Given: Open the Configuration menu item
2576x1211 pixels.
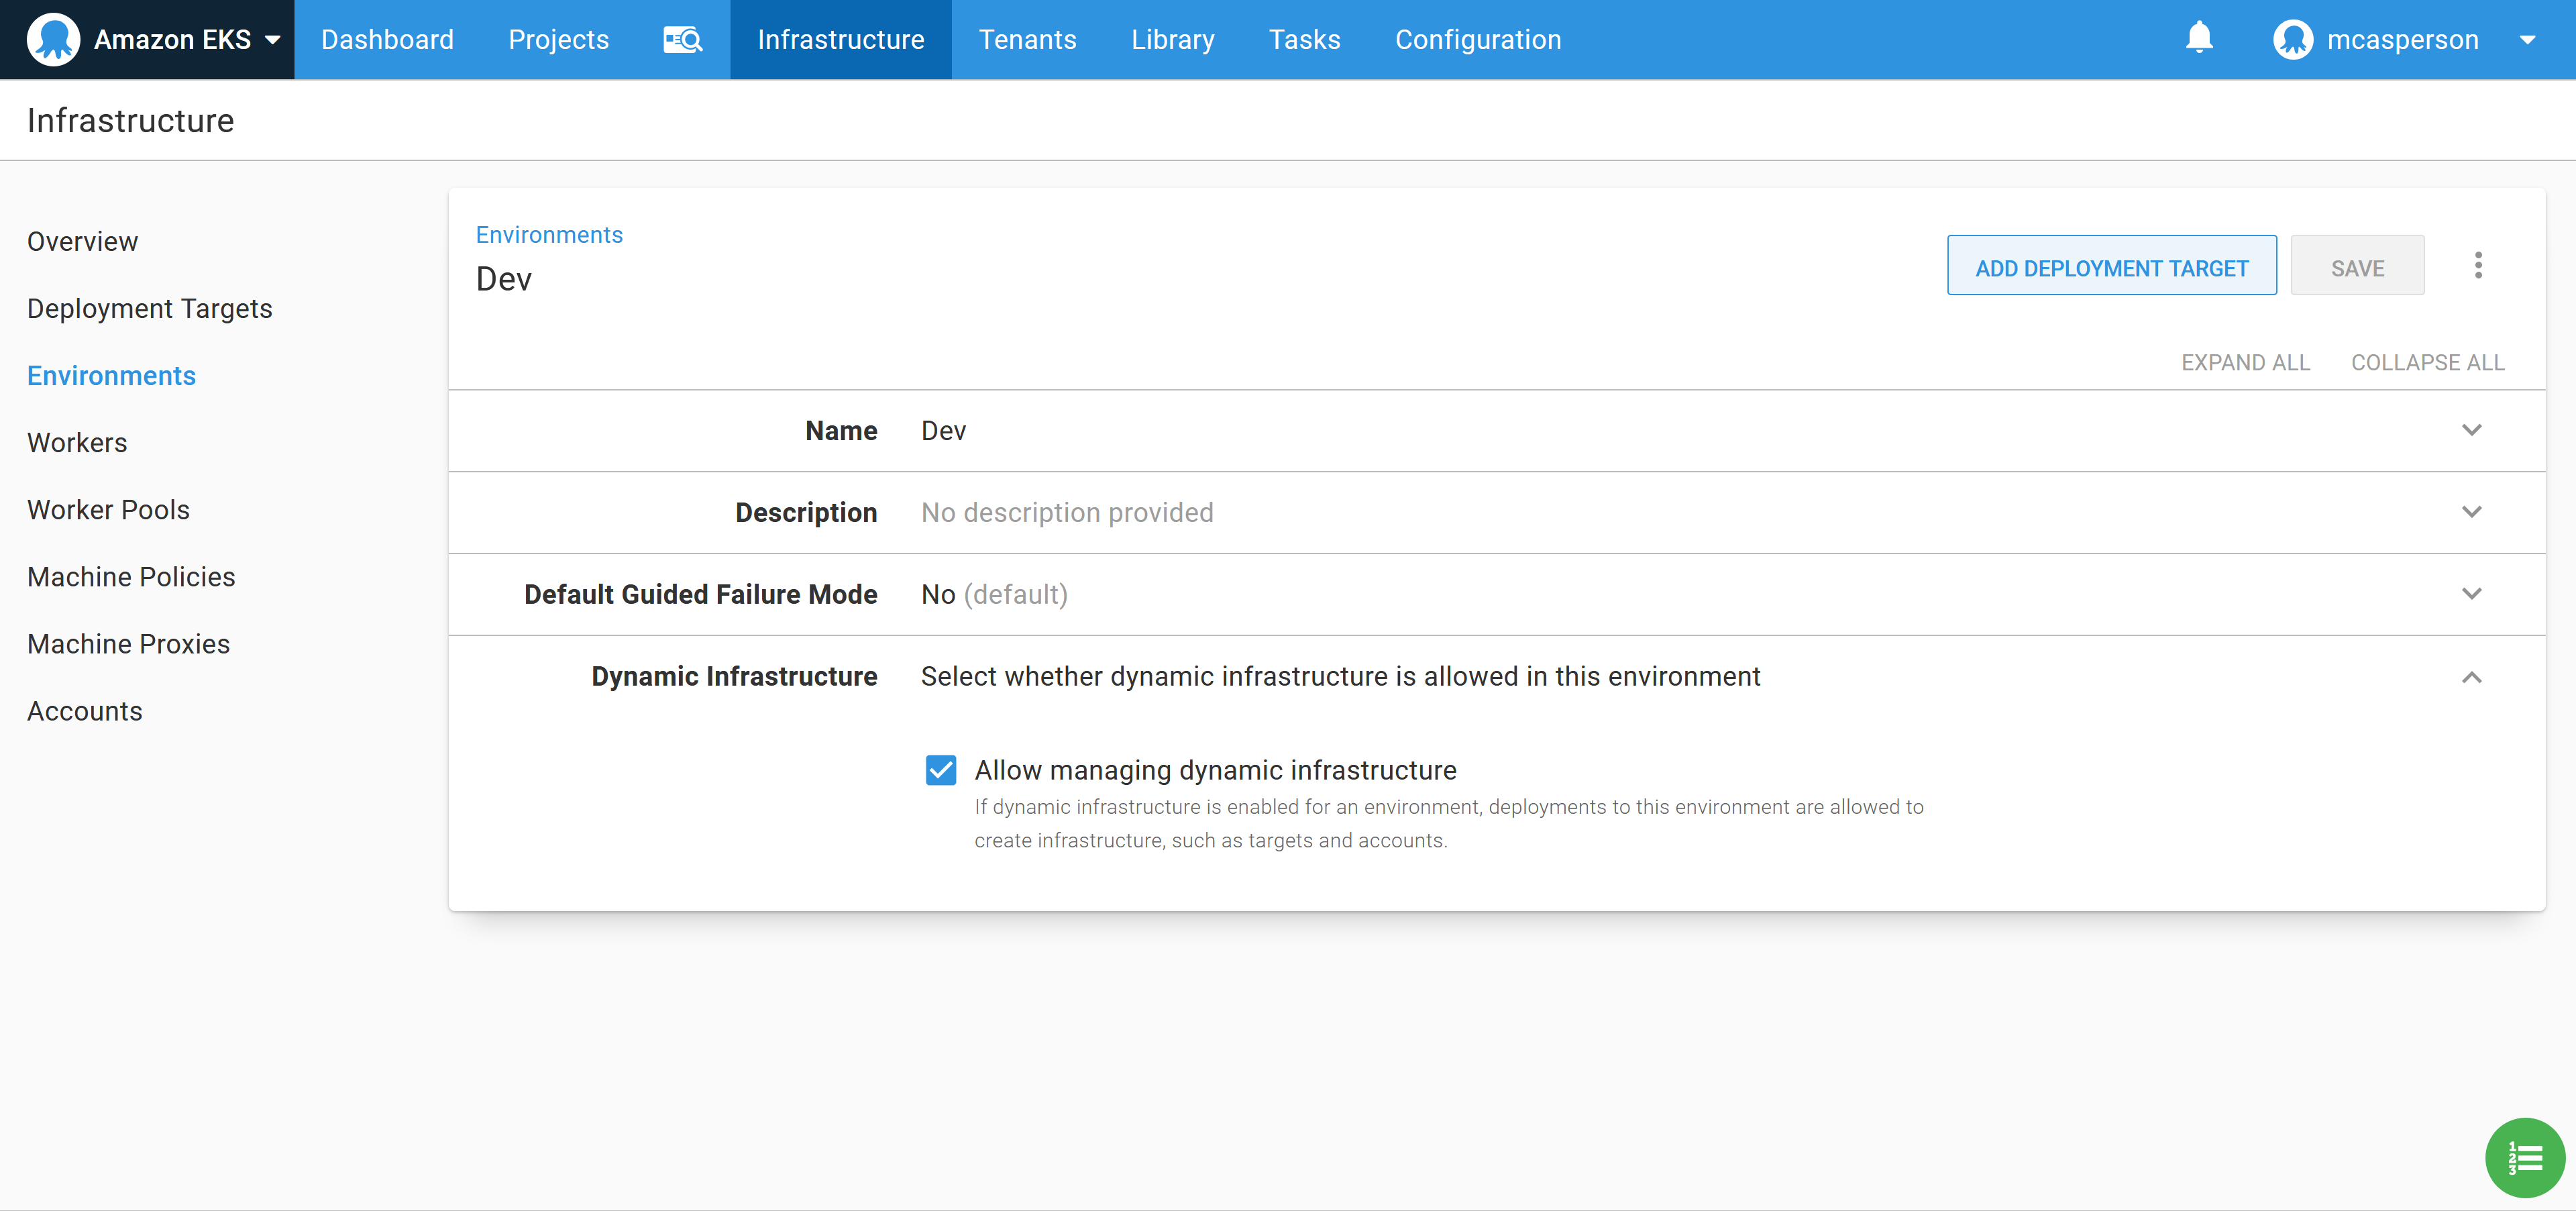Looking at the screenshot, I should 1478,39.
